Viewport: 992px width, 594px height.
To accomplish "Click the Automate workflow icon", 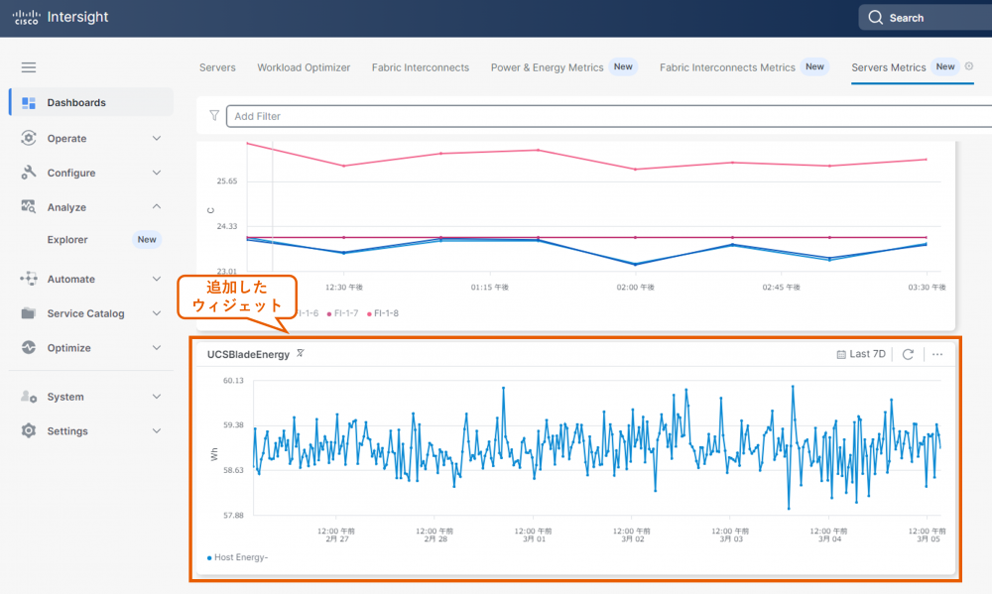I will pos(29,279).
